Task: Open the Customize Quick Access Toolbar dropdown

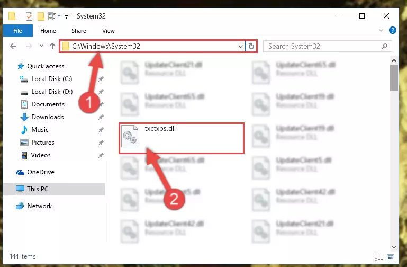Action: tap(67, 17)
